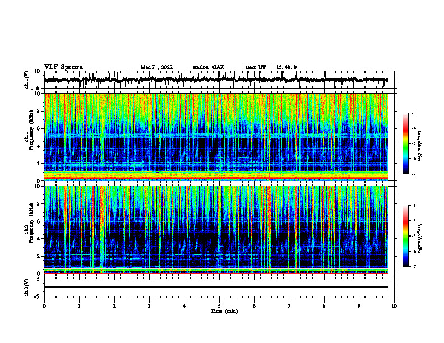Click time axis tick label "9"
Screen dimensions: 444x343
pyautogui.click(x=359, y=306)
